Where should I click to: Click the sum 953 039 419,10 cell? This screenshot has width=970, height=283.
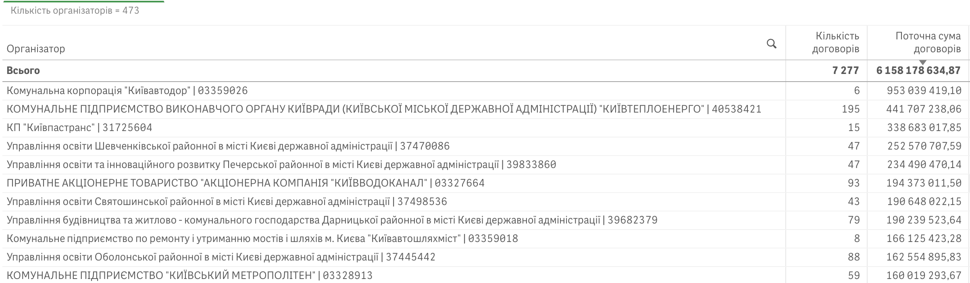click(924, 91)
